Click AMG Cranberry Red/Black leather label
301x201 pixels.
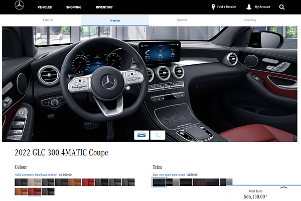tap(36, 175)
